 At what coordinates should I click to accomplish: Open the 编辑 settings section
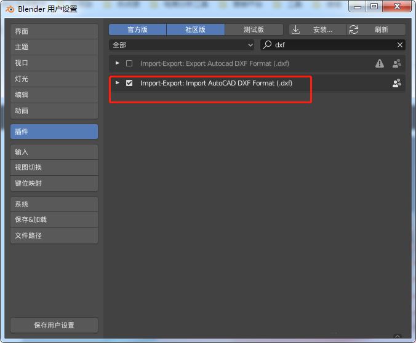tap(54, 95)
